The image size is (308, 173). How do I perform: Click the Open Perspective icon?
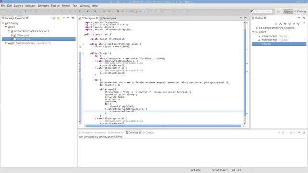click(278, 12)
